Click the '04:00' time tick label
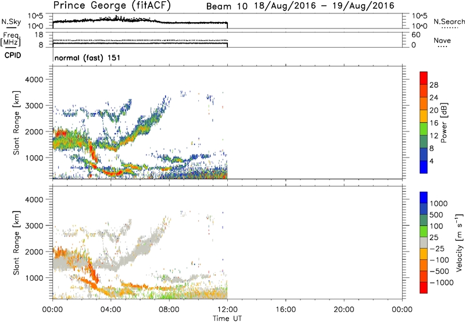465x322 pixels. [111, 310]
